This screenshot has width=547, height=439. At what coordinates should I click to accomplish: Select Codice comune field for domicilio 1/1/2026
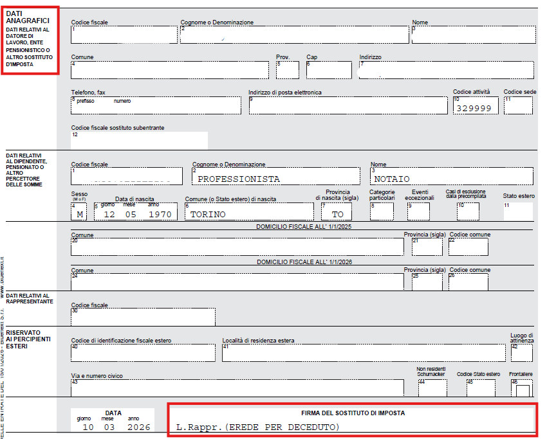[468, 282]
